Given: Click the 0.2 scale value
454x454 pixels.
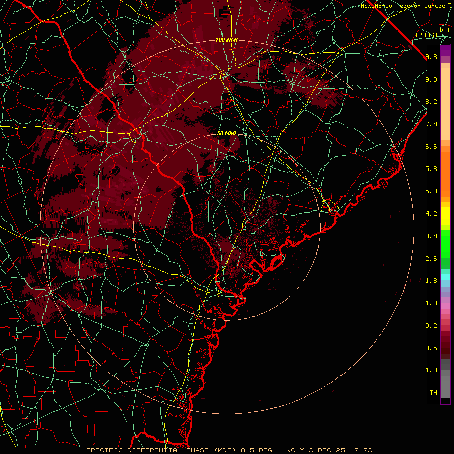Looking at the screenshot, I should pyautogui.click(x=431, y=326).
